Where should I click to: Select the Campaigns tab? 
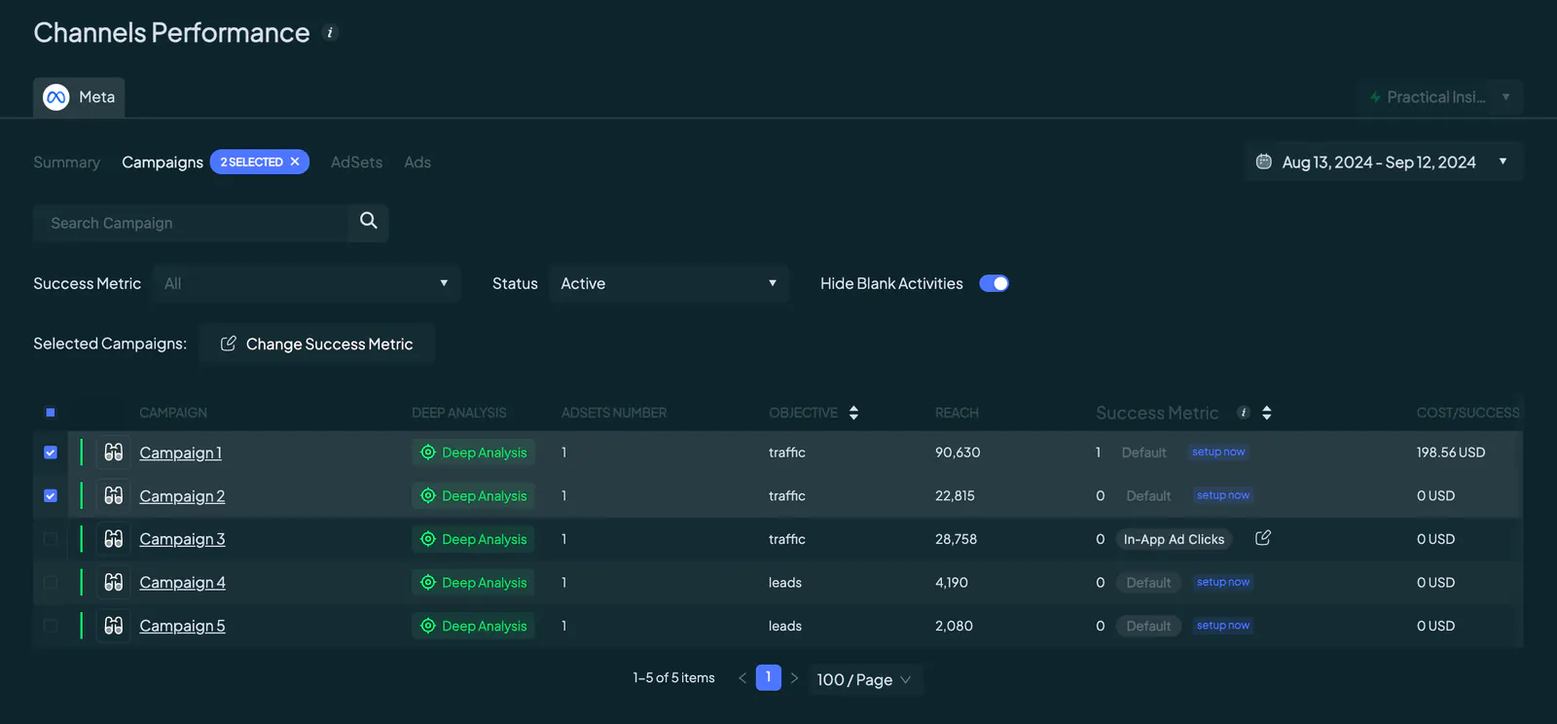tap(163, 163)
